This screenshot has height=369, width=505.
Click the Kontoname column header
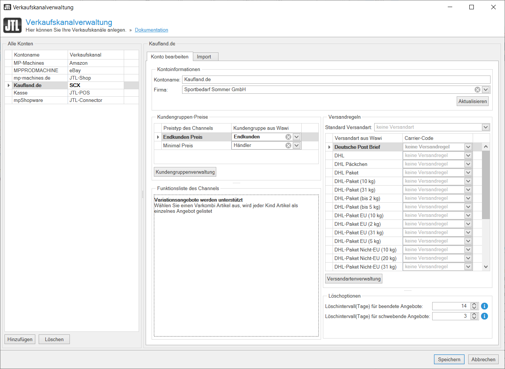coord(40,55)
